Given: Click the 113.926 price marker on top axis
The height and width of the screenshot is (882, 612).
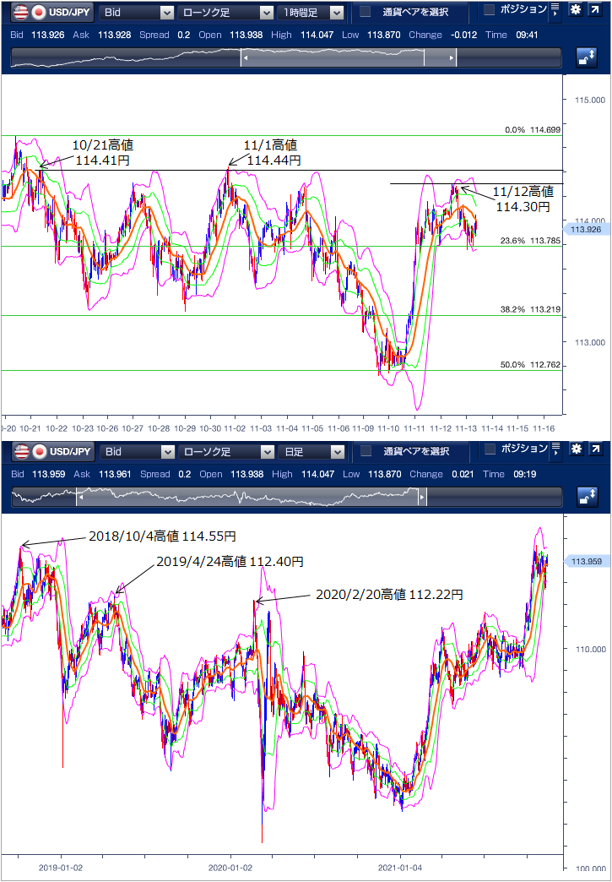Looking at the screenshot, I should click(x=585, y=229).
